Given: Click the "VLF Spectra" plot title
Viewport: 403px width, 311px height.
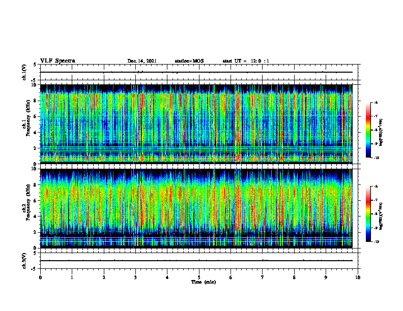Looking at the screenshot, I should click(x=57, y=61).
